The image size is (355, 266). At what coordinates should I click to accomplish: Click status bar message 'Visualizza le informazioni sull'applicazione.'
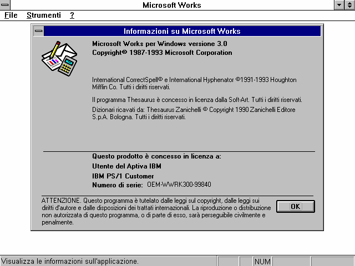tap(70, 261)
